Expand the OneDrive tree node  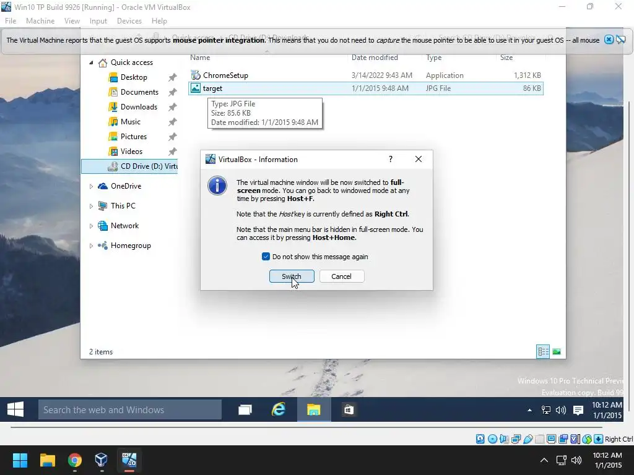click(92, 186)
